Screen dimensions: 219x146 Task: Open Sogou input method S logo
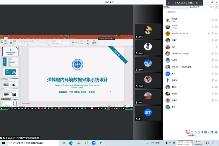coord(188,131)
